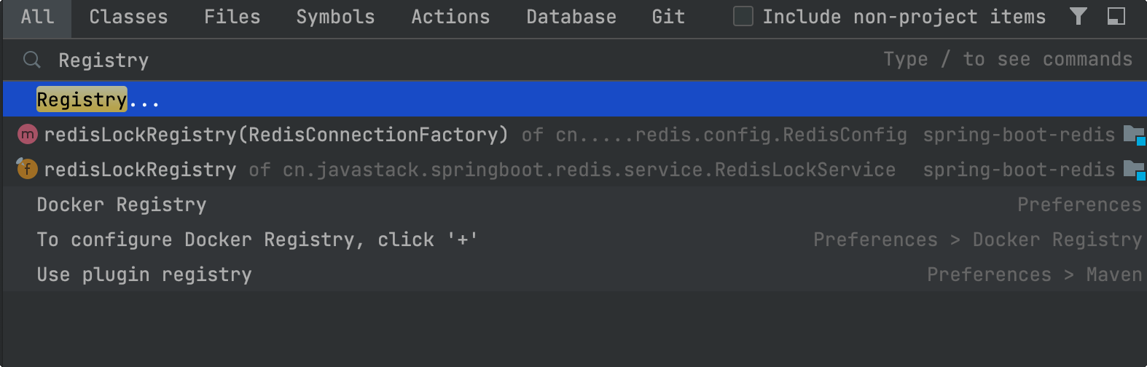
Task: Open results in Find tool window icon
Action: click(x=1116, y=16)
